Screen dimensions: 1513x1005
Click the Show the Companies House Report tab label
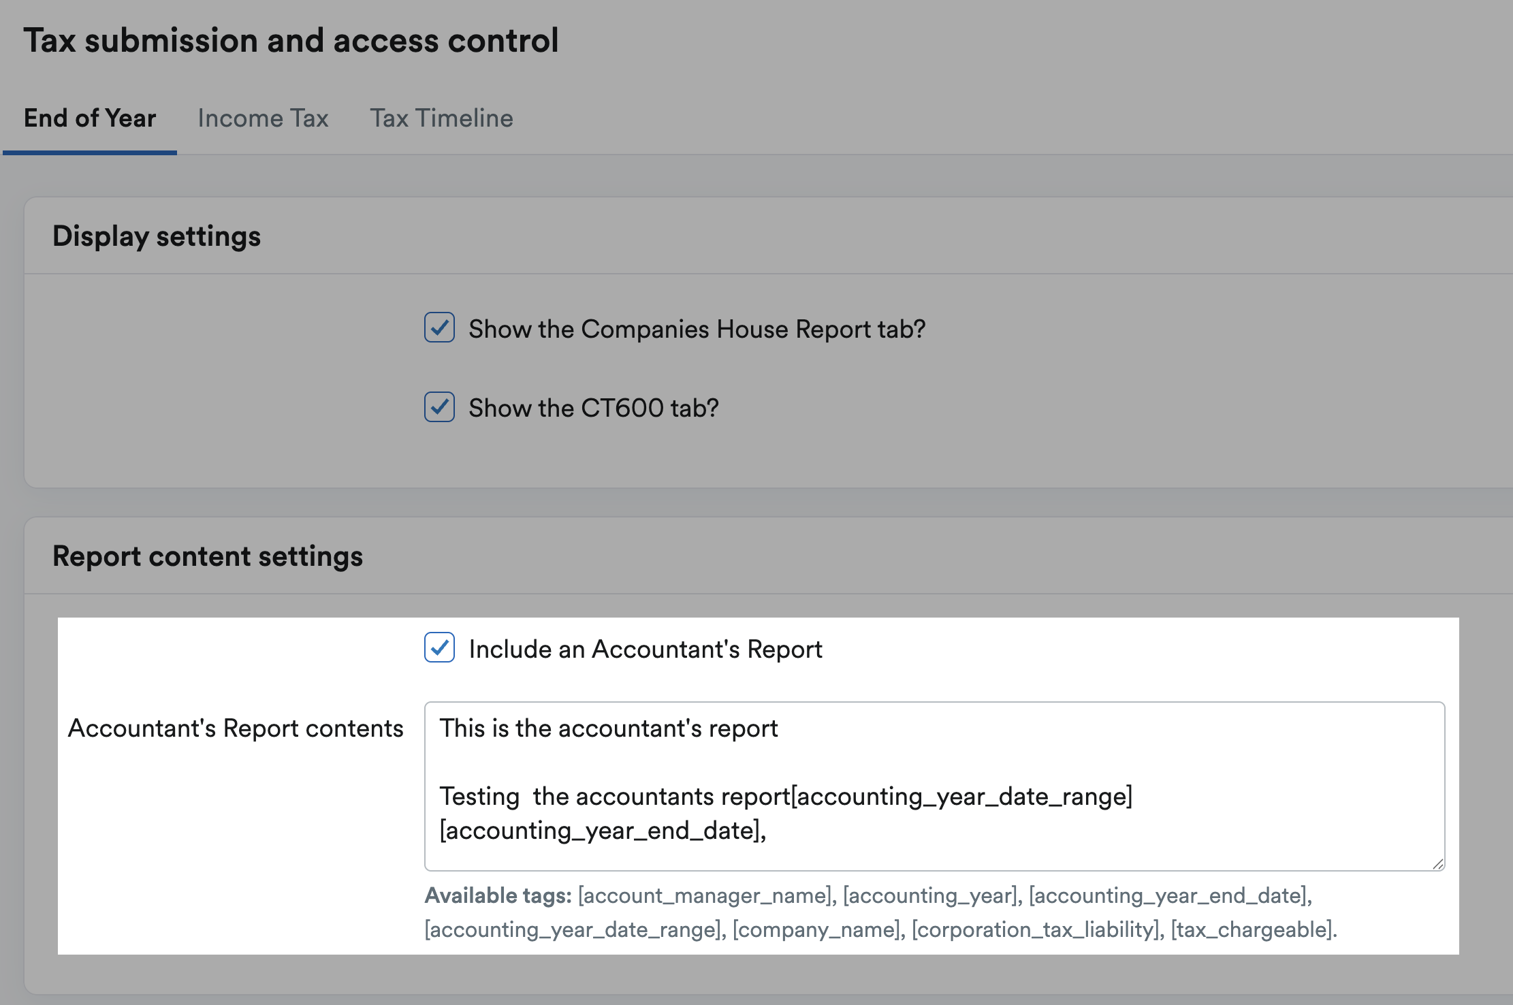[697, 329]
